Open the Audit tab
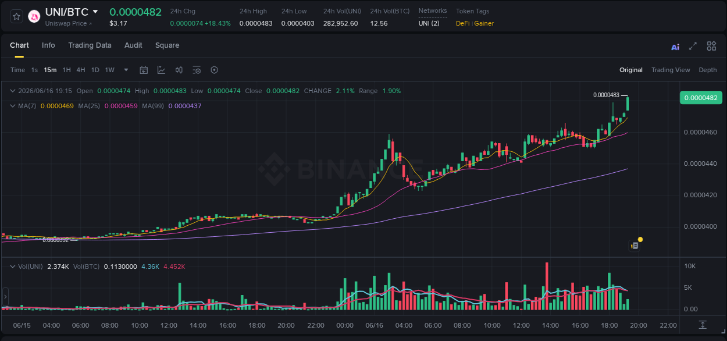The height and width of the screenshot is (341, 727). click(133, 45)
